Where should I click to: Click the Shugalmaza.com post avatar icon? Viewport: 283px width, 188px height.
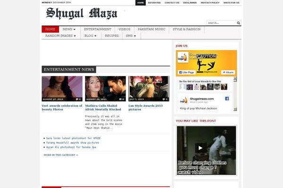184,100
